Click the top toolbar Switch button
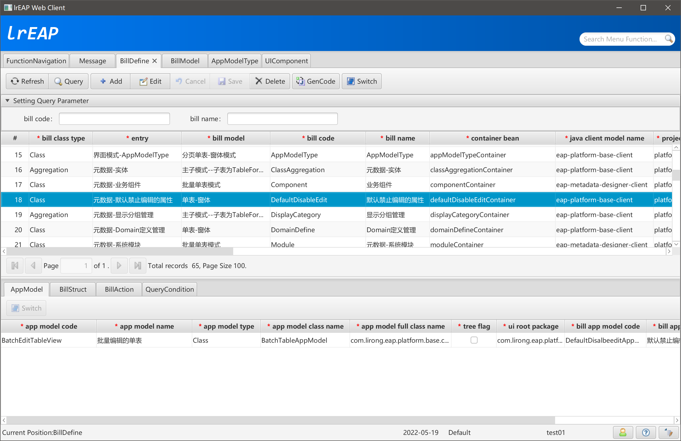 click(362, 82)
